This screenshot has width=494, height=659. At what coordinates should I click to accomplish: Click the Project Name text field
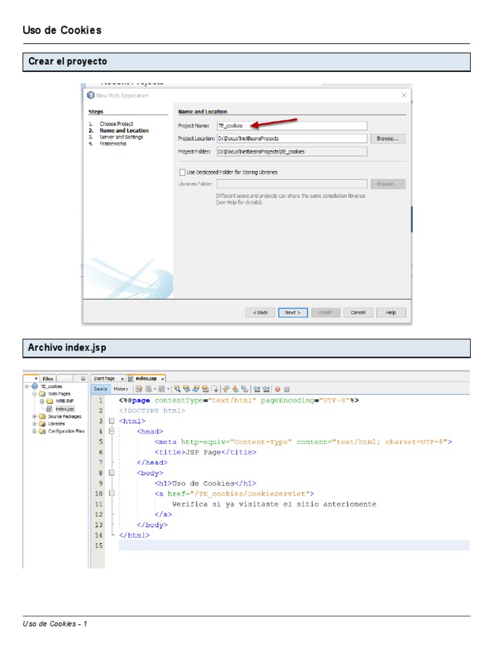click(291, 126)
